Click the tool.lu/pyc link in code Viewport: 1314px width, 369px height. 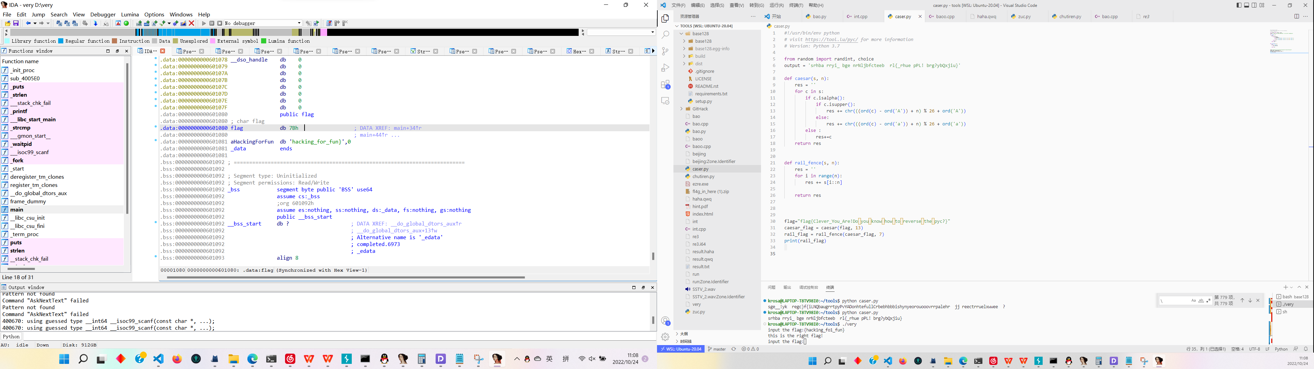coord(832,40)
